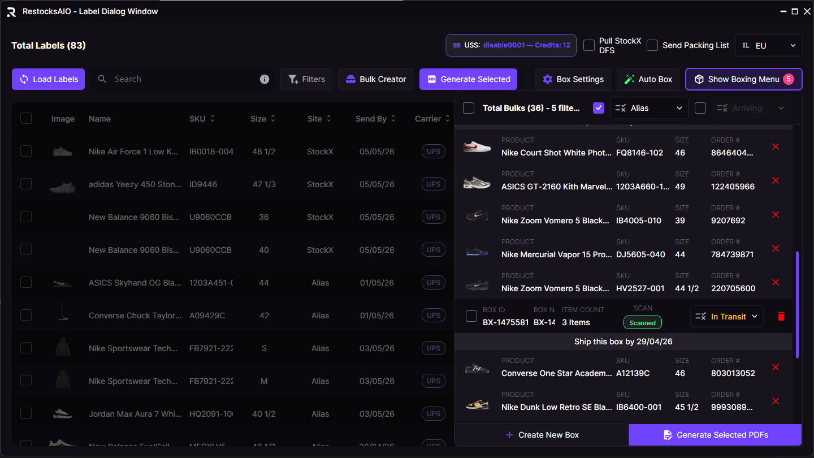
Task: Click the Jordan Max Aura 7 row name
Action: [135, 414]
